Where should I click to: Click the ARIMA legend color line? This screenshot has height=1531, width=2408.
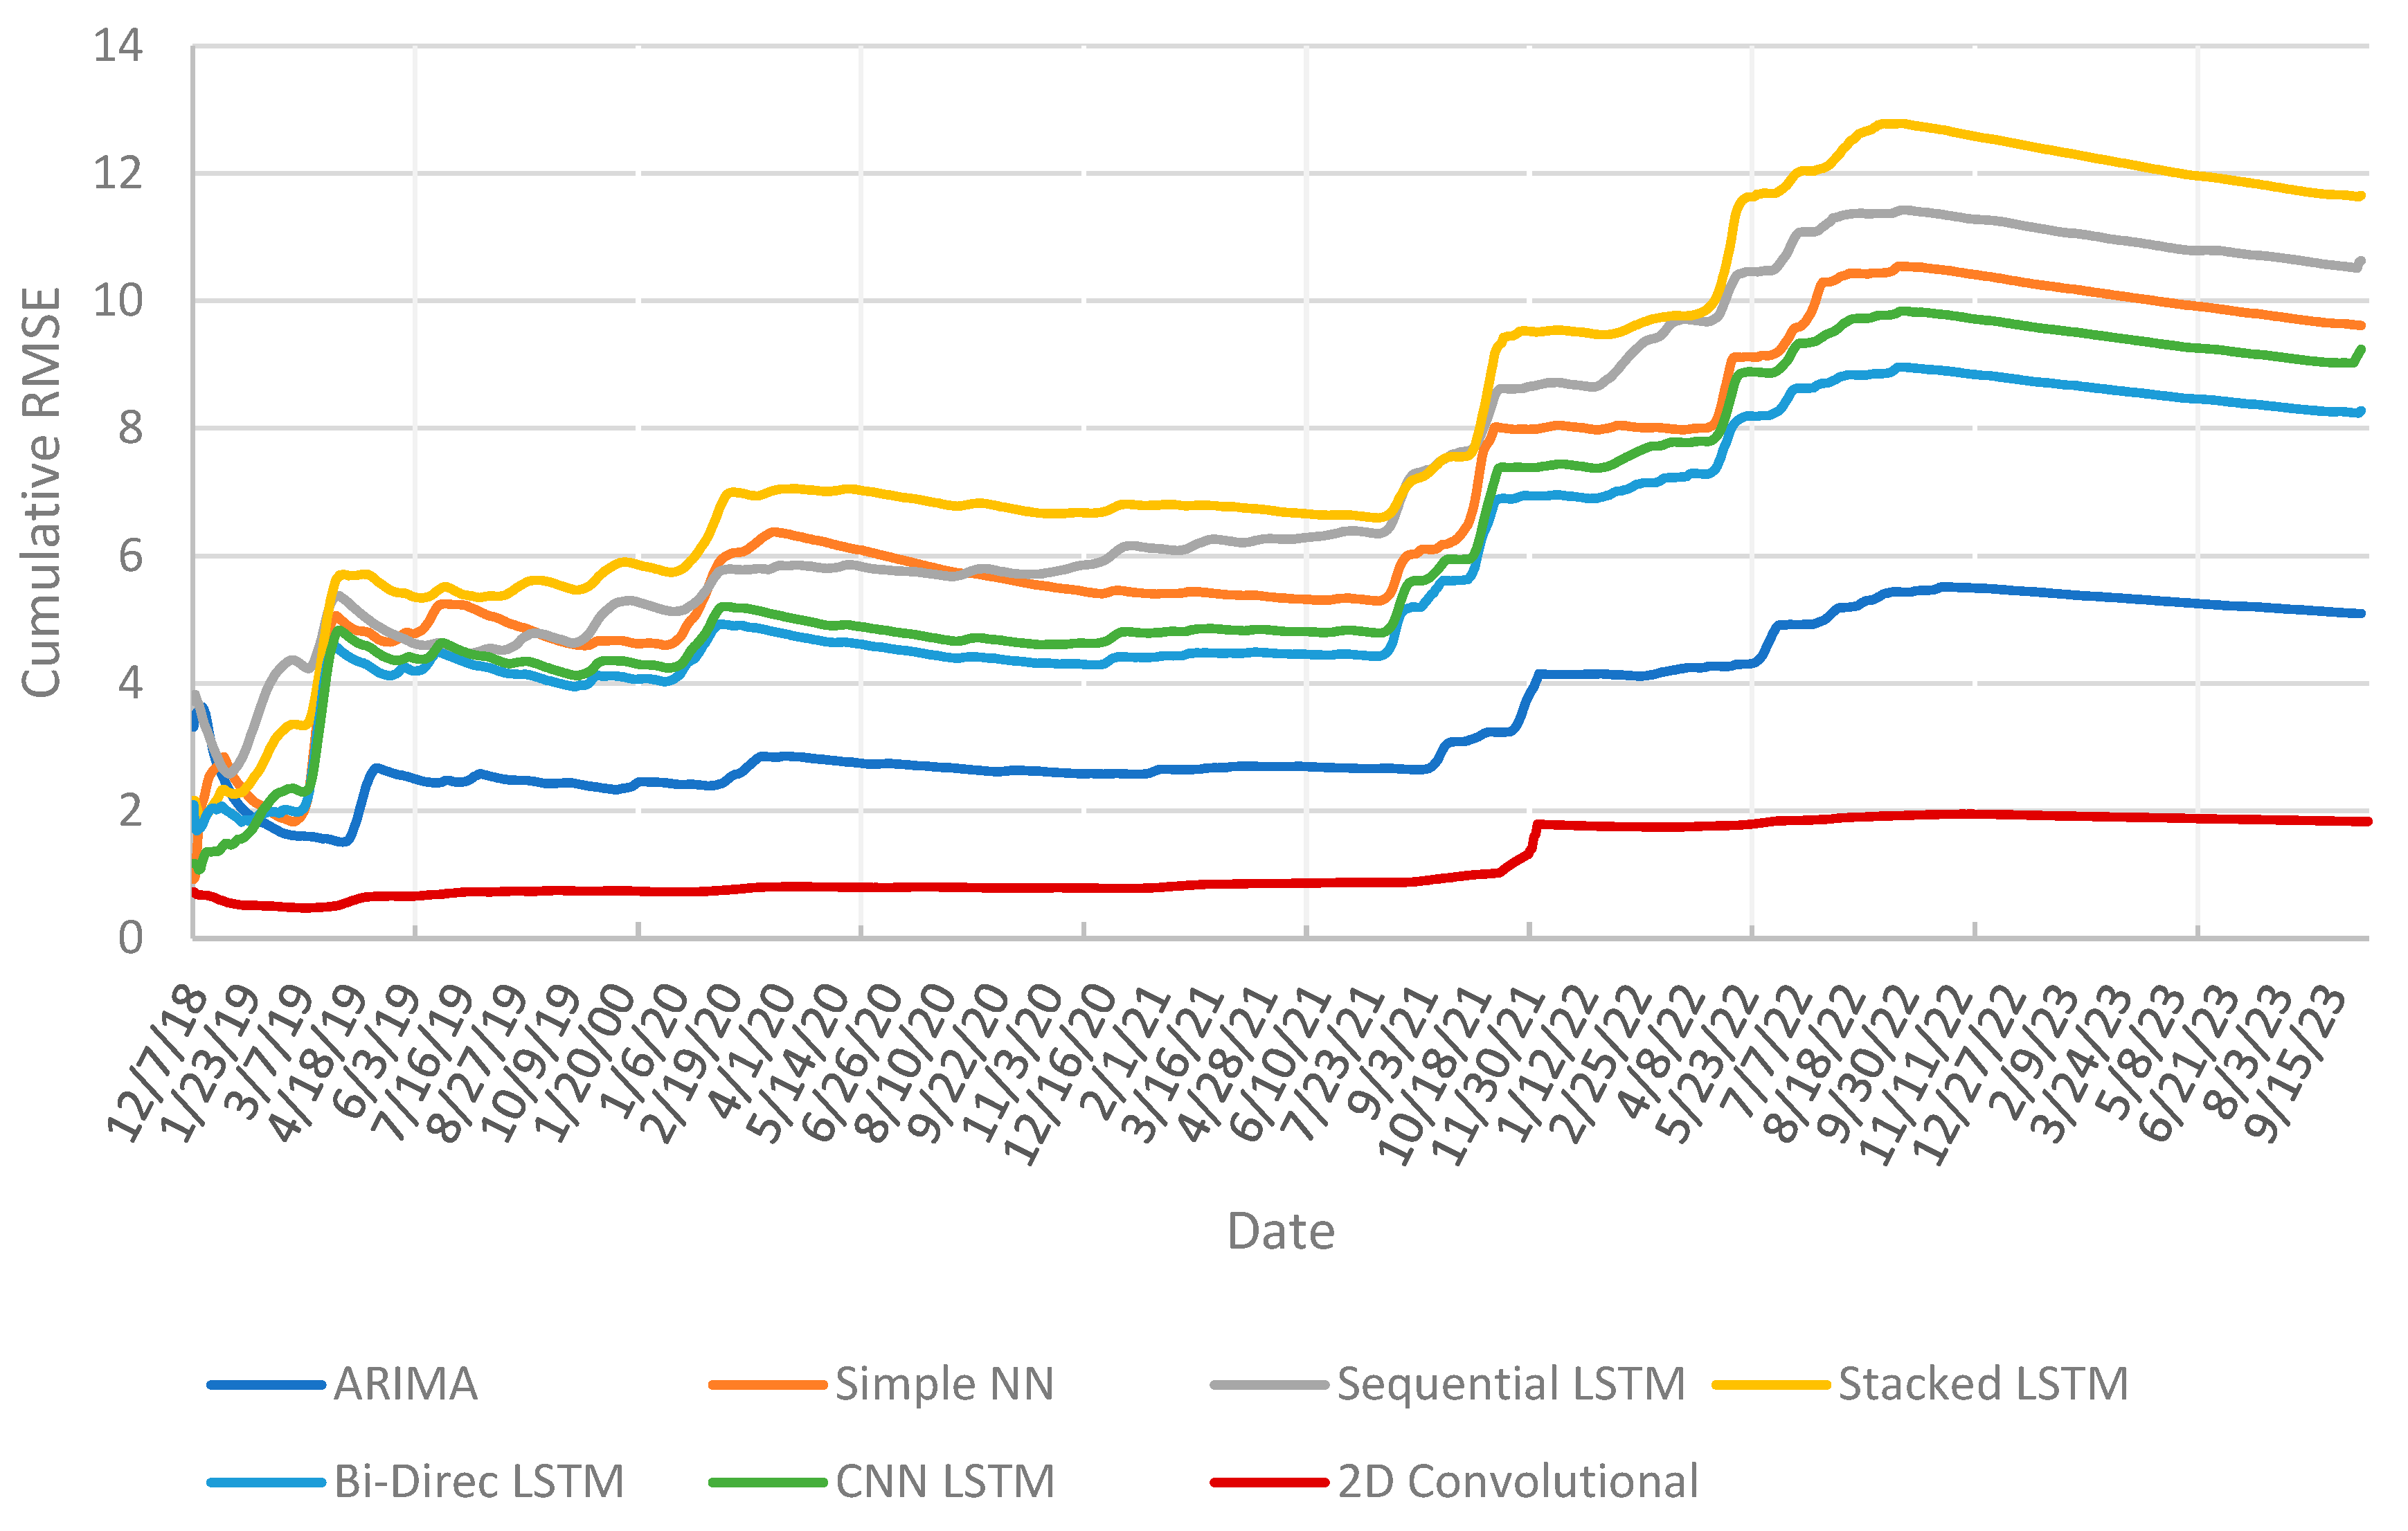click(266, 1385)
